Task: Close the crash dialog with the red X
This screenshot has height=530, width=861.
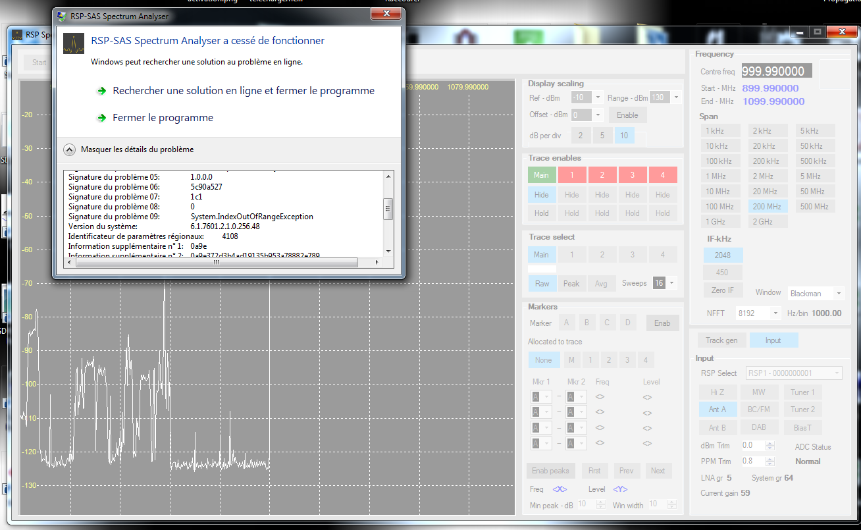Action: [x=385, y=14]
